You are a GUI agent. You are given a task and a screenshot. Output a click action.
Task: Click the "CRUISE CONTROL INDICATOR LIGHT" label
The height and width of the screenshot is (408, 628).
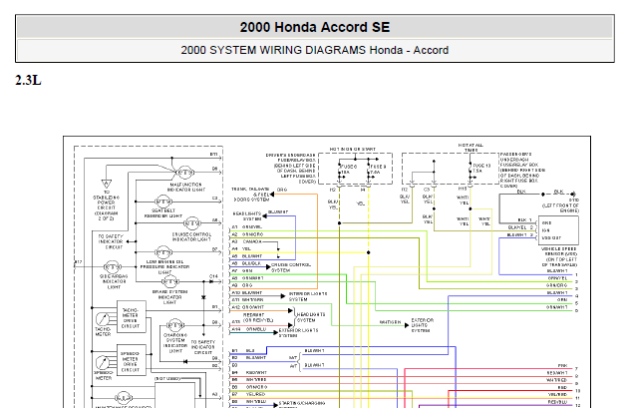pos(191,236)
